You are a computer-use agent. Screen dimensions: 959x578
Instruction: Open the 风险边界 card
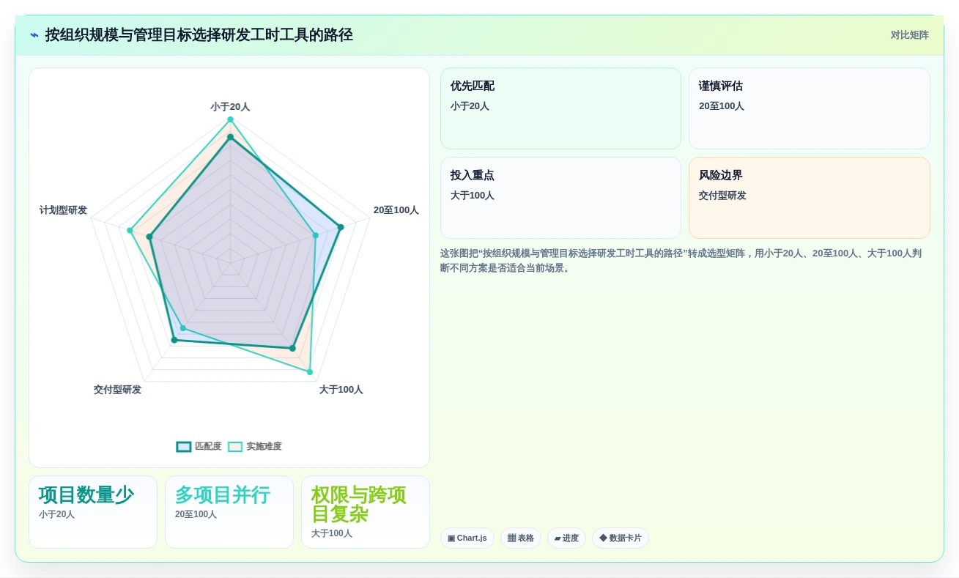pos(810,198)
